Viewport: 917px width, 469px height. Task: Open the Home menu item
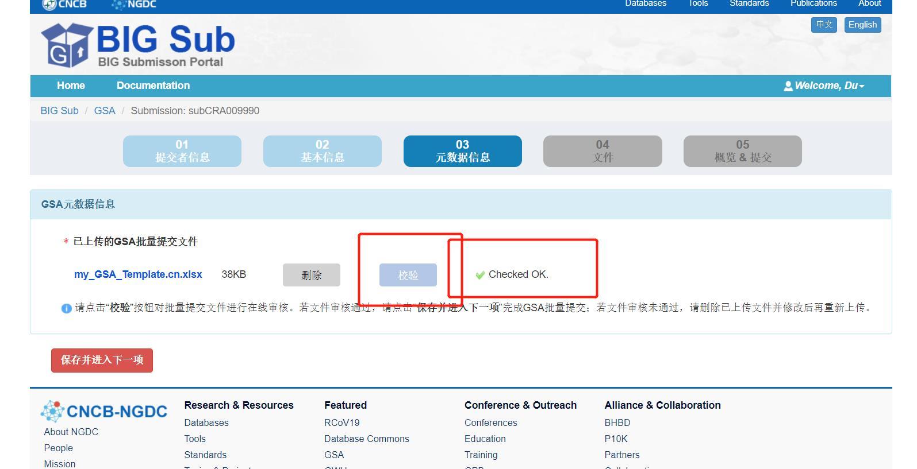[71, 86]
